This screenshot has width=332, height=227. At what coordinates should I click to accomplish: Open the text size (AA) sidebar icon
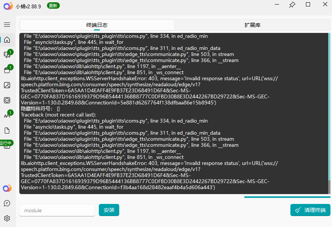pos(7,115)
